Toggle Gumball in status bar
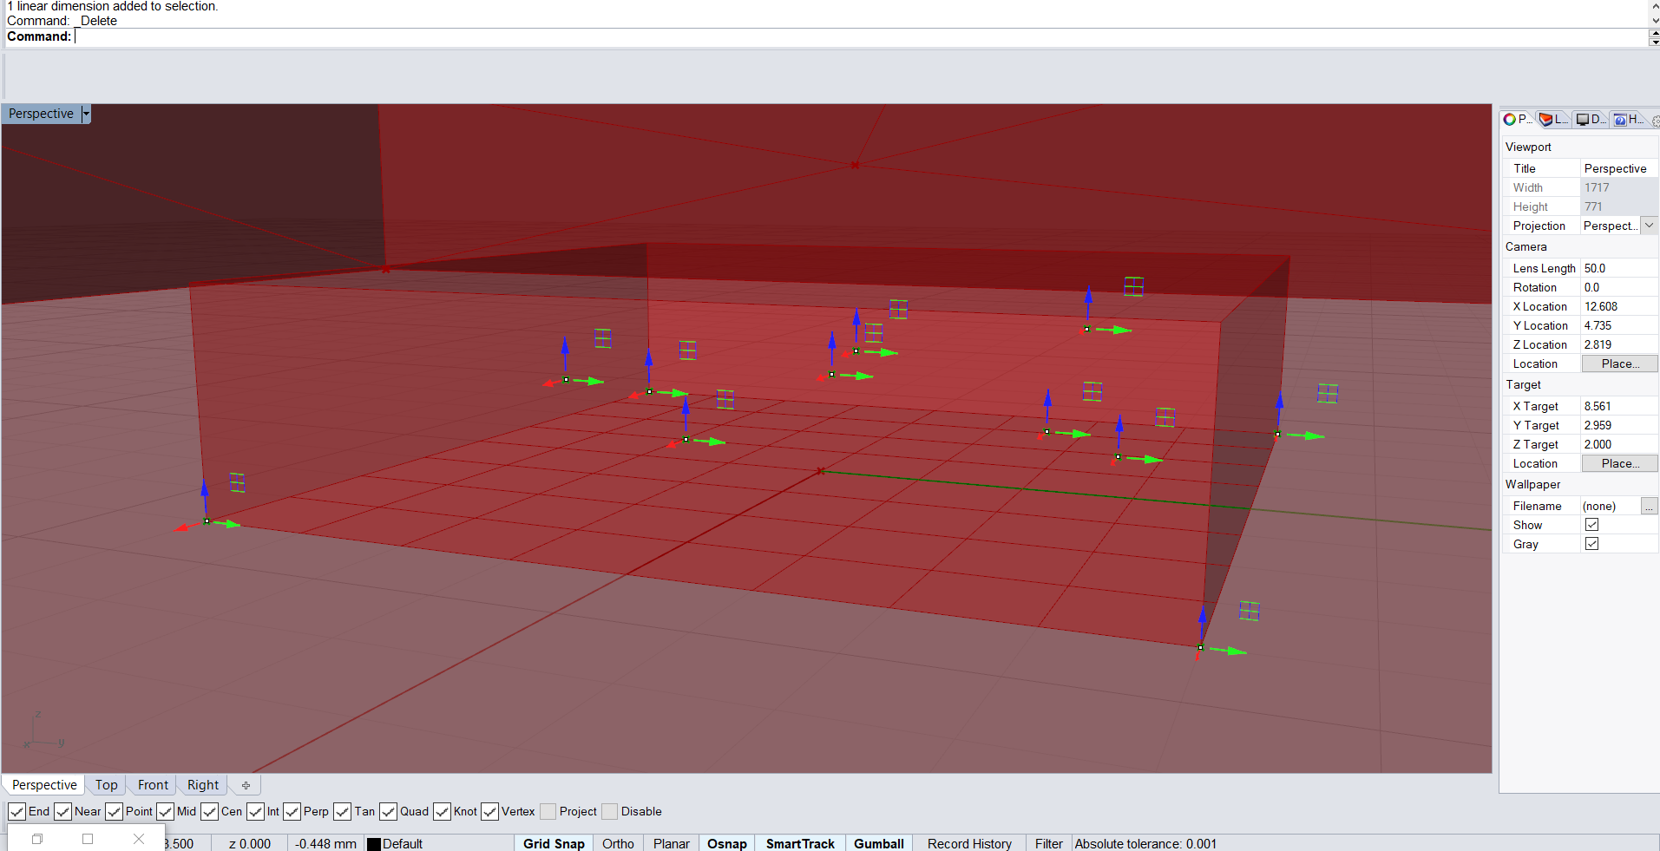This screenshot has height=851, width=1660. (878, 843)
